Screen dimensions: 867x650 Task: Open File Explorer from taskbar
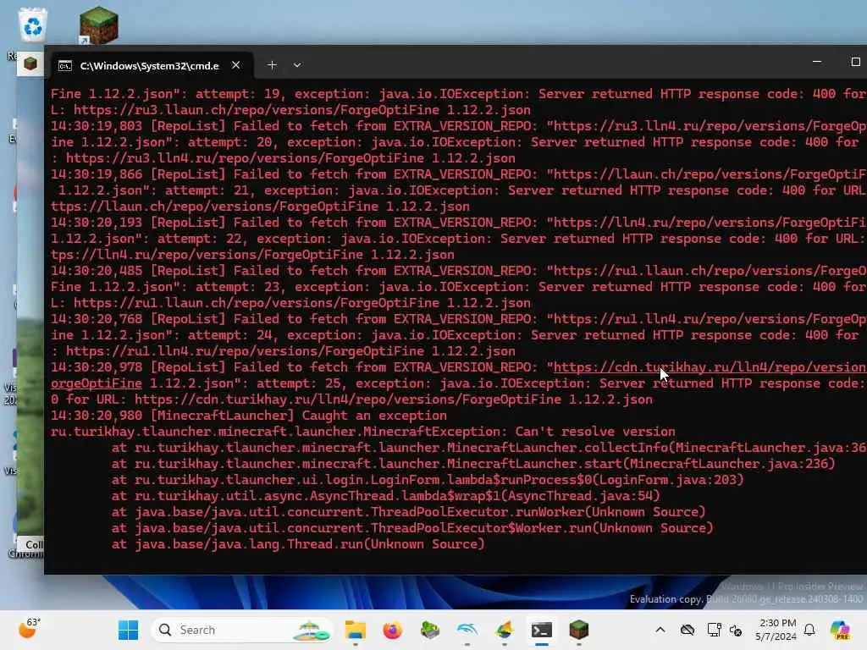click(x=355, y=630)
